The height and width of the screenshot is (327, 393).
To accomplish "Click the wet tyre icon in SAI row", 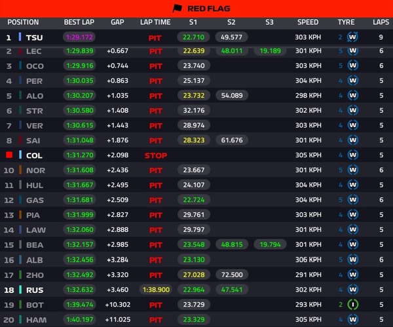I will point(352,140).
